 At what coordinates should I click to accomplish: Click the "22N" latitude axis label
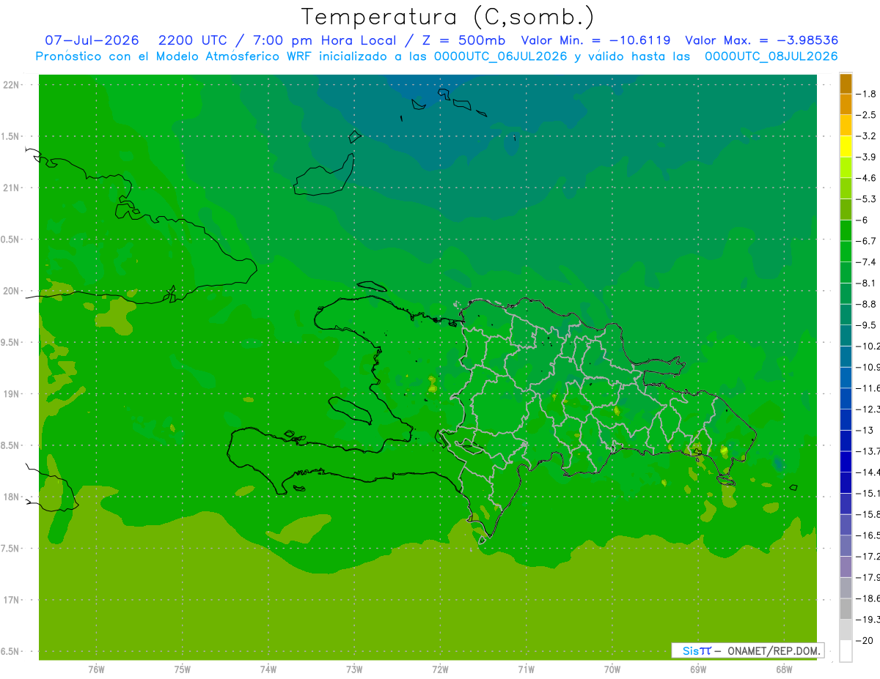click(11, 85)
